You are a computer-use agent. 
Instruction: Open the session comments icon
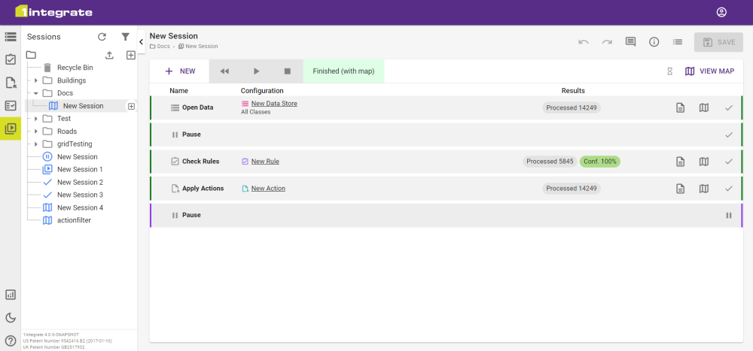click(x=630, y=42)
